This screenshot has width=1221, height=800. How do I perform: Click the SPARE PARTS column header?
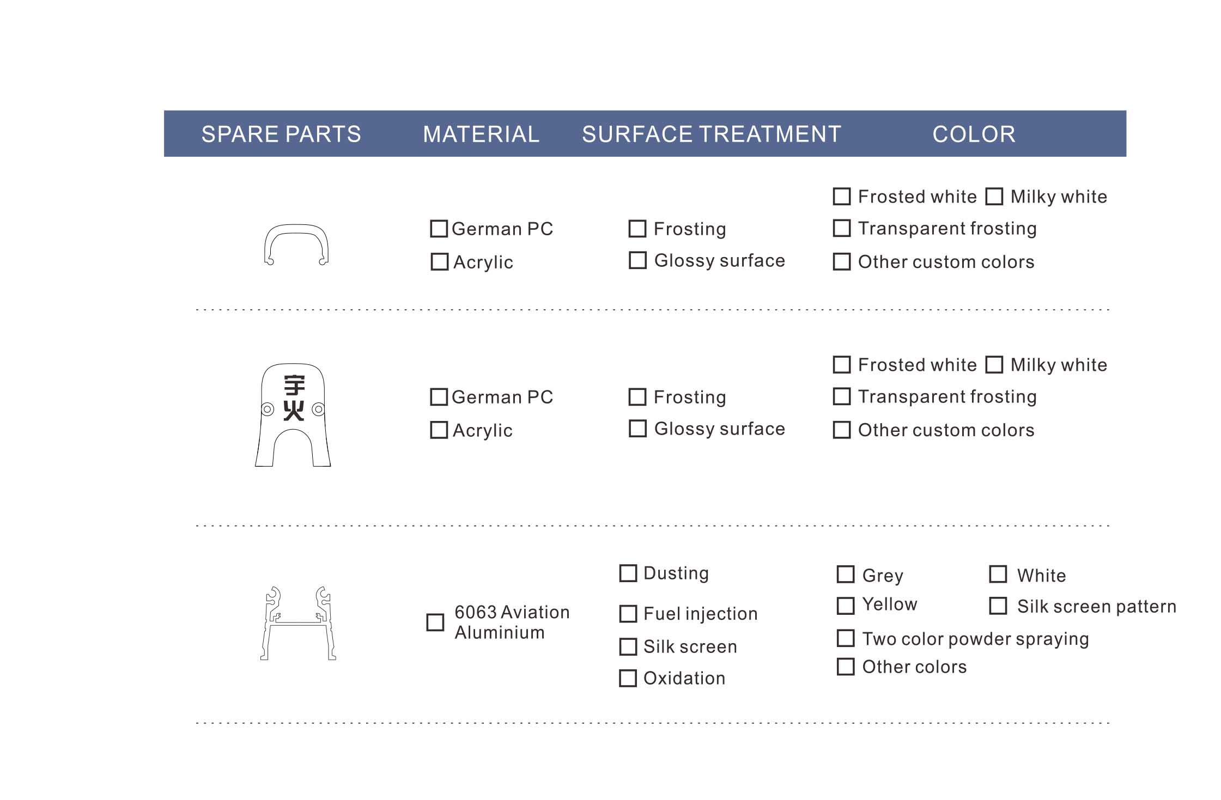[281, 134]
